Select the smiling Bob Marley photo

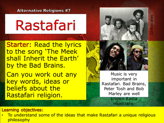[113, 55]
